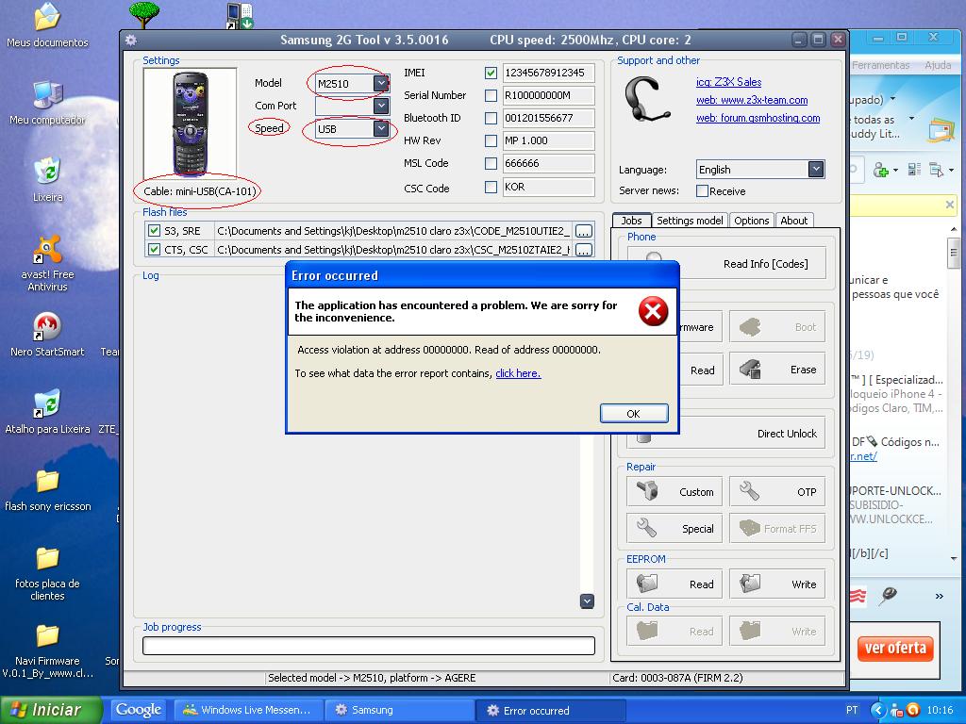Click the Format FFS chip icon
Viewport: 966px width, 724px height.
coord(750,528)
